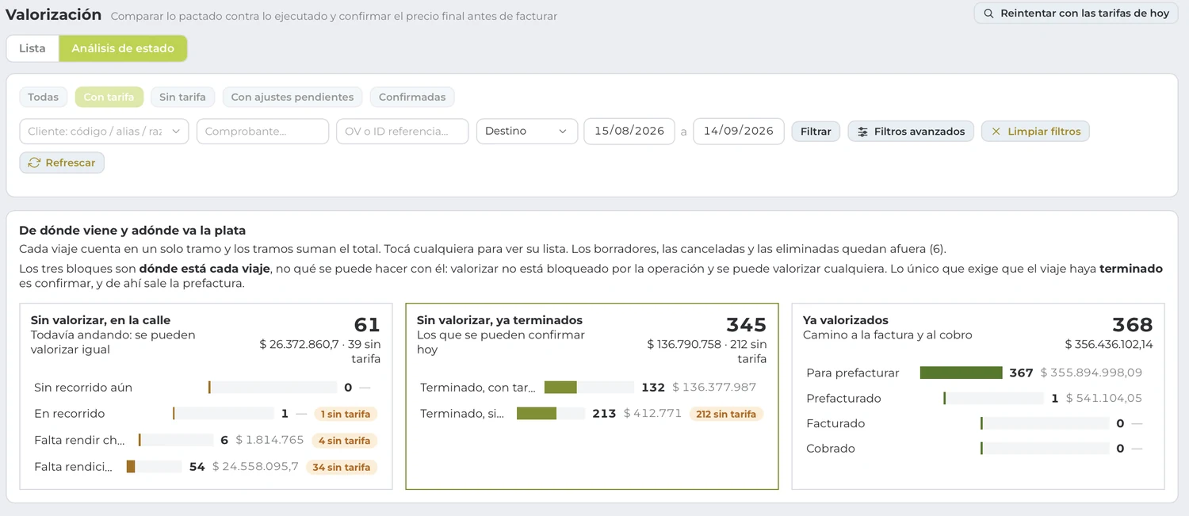Click the Facturado row label

tap(835, 423)
